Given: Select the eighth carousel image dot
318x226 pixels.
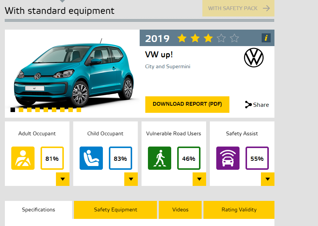Looking at the screenshot, I should tap(71, 110).
